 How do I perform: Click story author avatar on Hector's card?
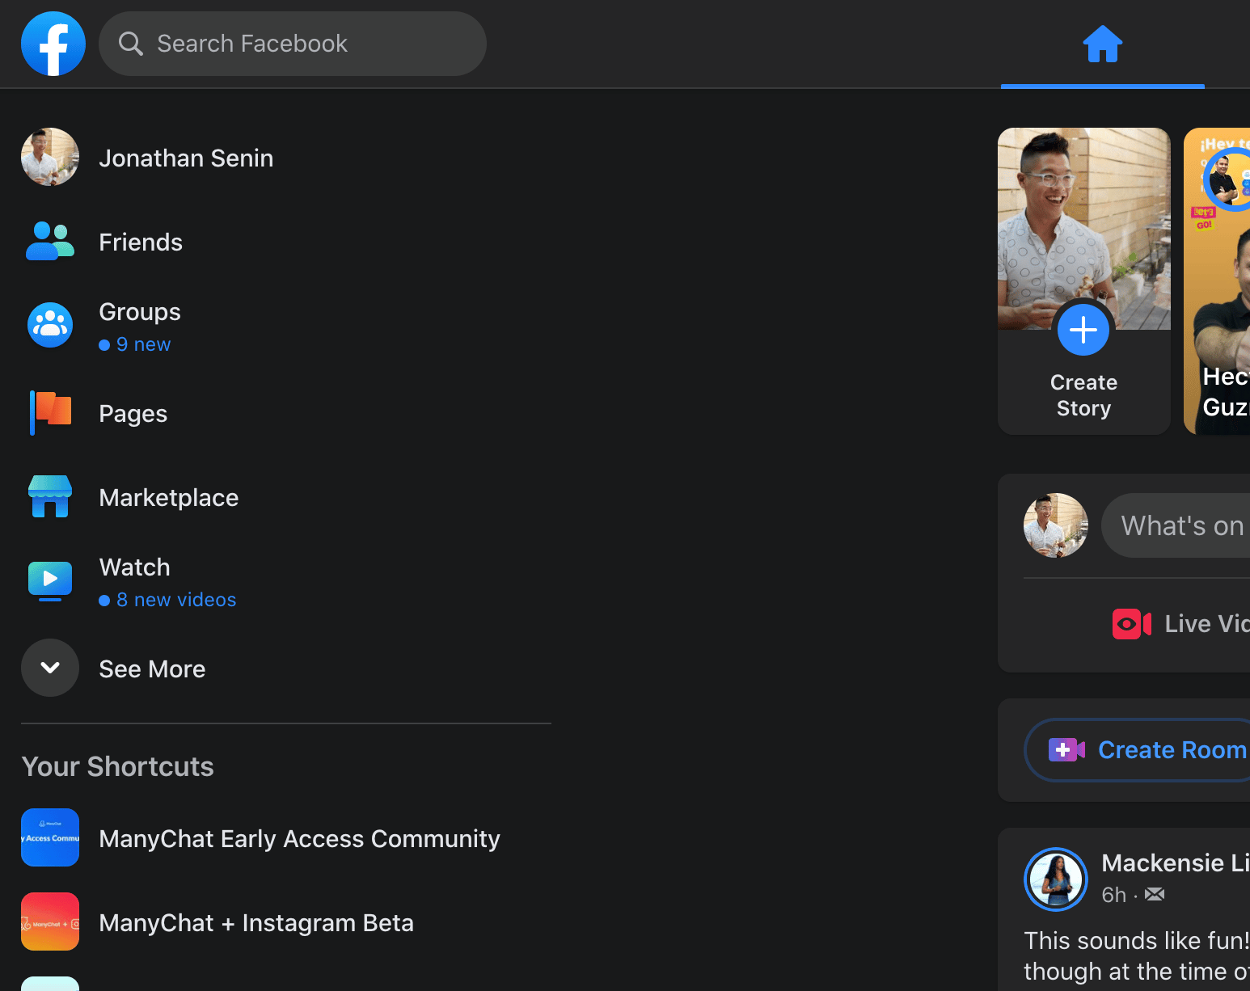click(x=1227, y=180)
